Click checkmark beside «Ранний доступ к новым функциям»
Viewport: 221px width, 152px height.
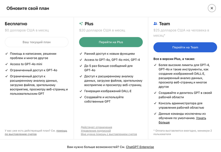coord(81,54)
